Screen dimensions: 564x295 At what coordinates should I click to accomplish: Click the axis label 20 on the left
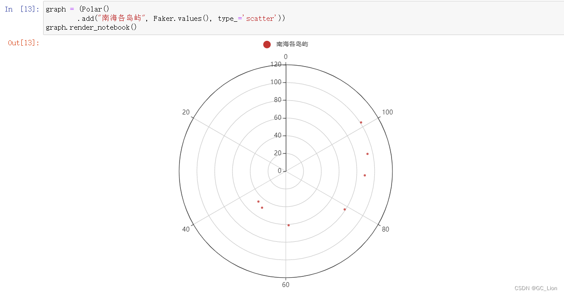click(x=186, y=112)
